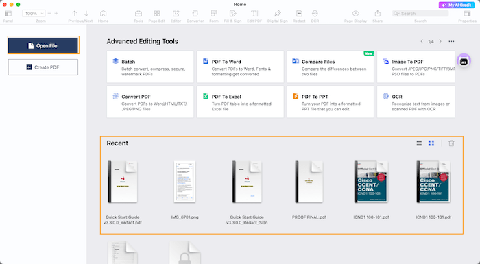Image resolution: width=480 pixels, height=264 pixels.
Task: Select the Page Edit tool
Action: (x=157, y=14)
